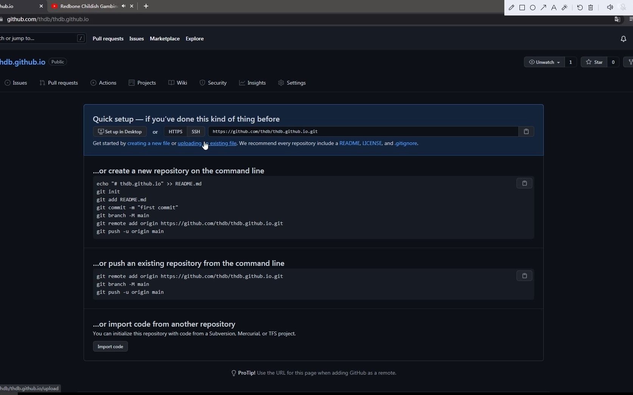Select the circle annotation tool

[x=533, y=8]
